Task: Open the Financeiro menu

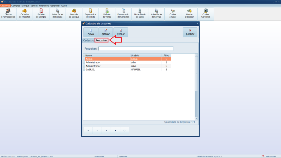Action: click(x=44, y=5)
